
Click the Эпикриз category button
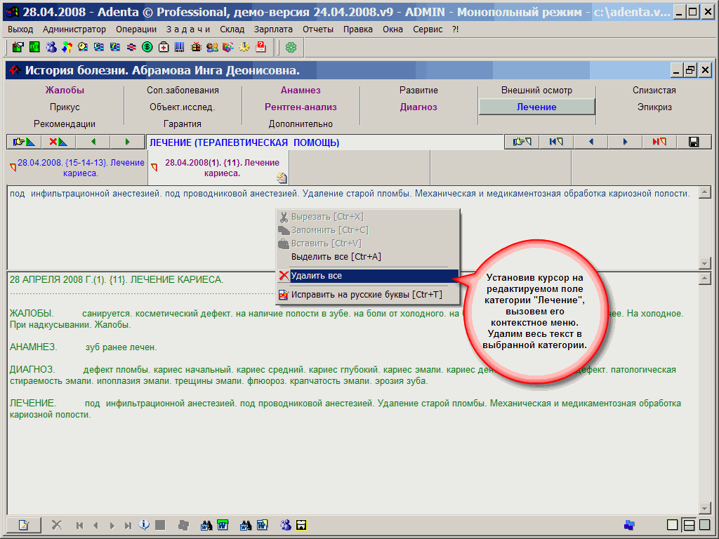[654, 107]
